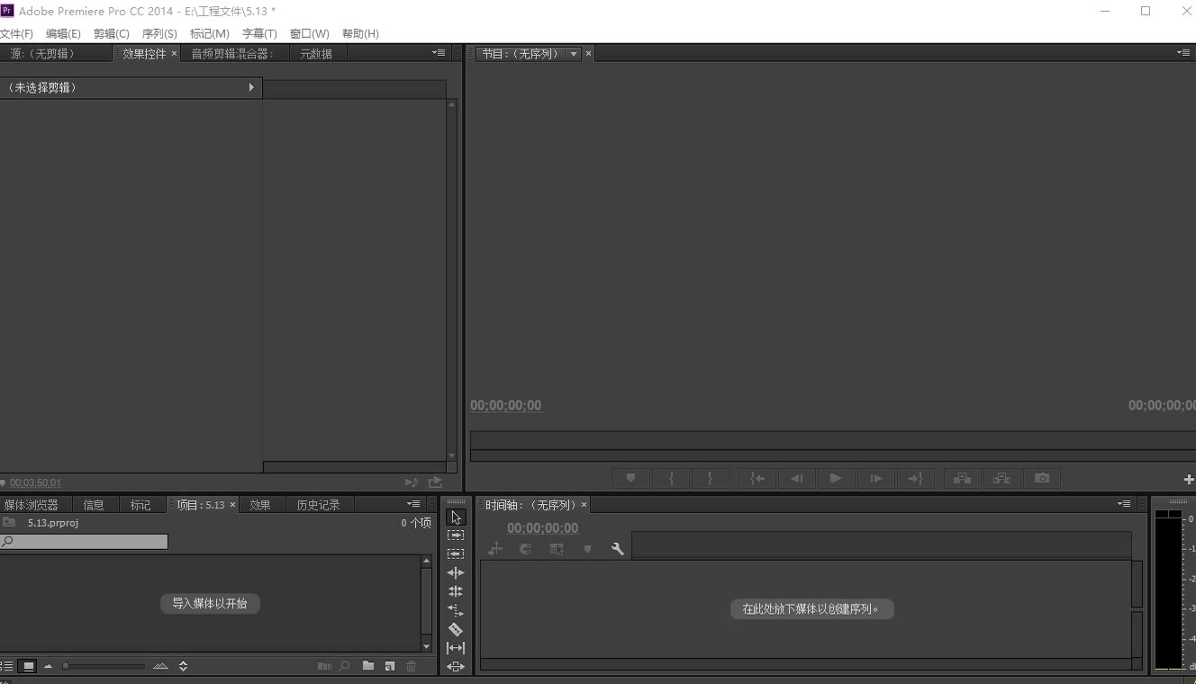
Task: Toggle nest sequence insert mode in timeline
Action: [x=495, y=548]
